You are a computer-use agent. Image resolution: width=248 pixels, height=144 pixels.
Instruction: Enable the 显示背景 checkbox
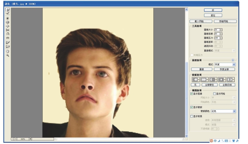(192, 116)
